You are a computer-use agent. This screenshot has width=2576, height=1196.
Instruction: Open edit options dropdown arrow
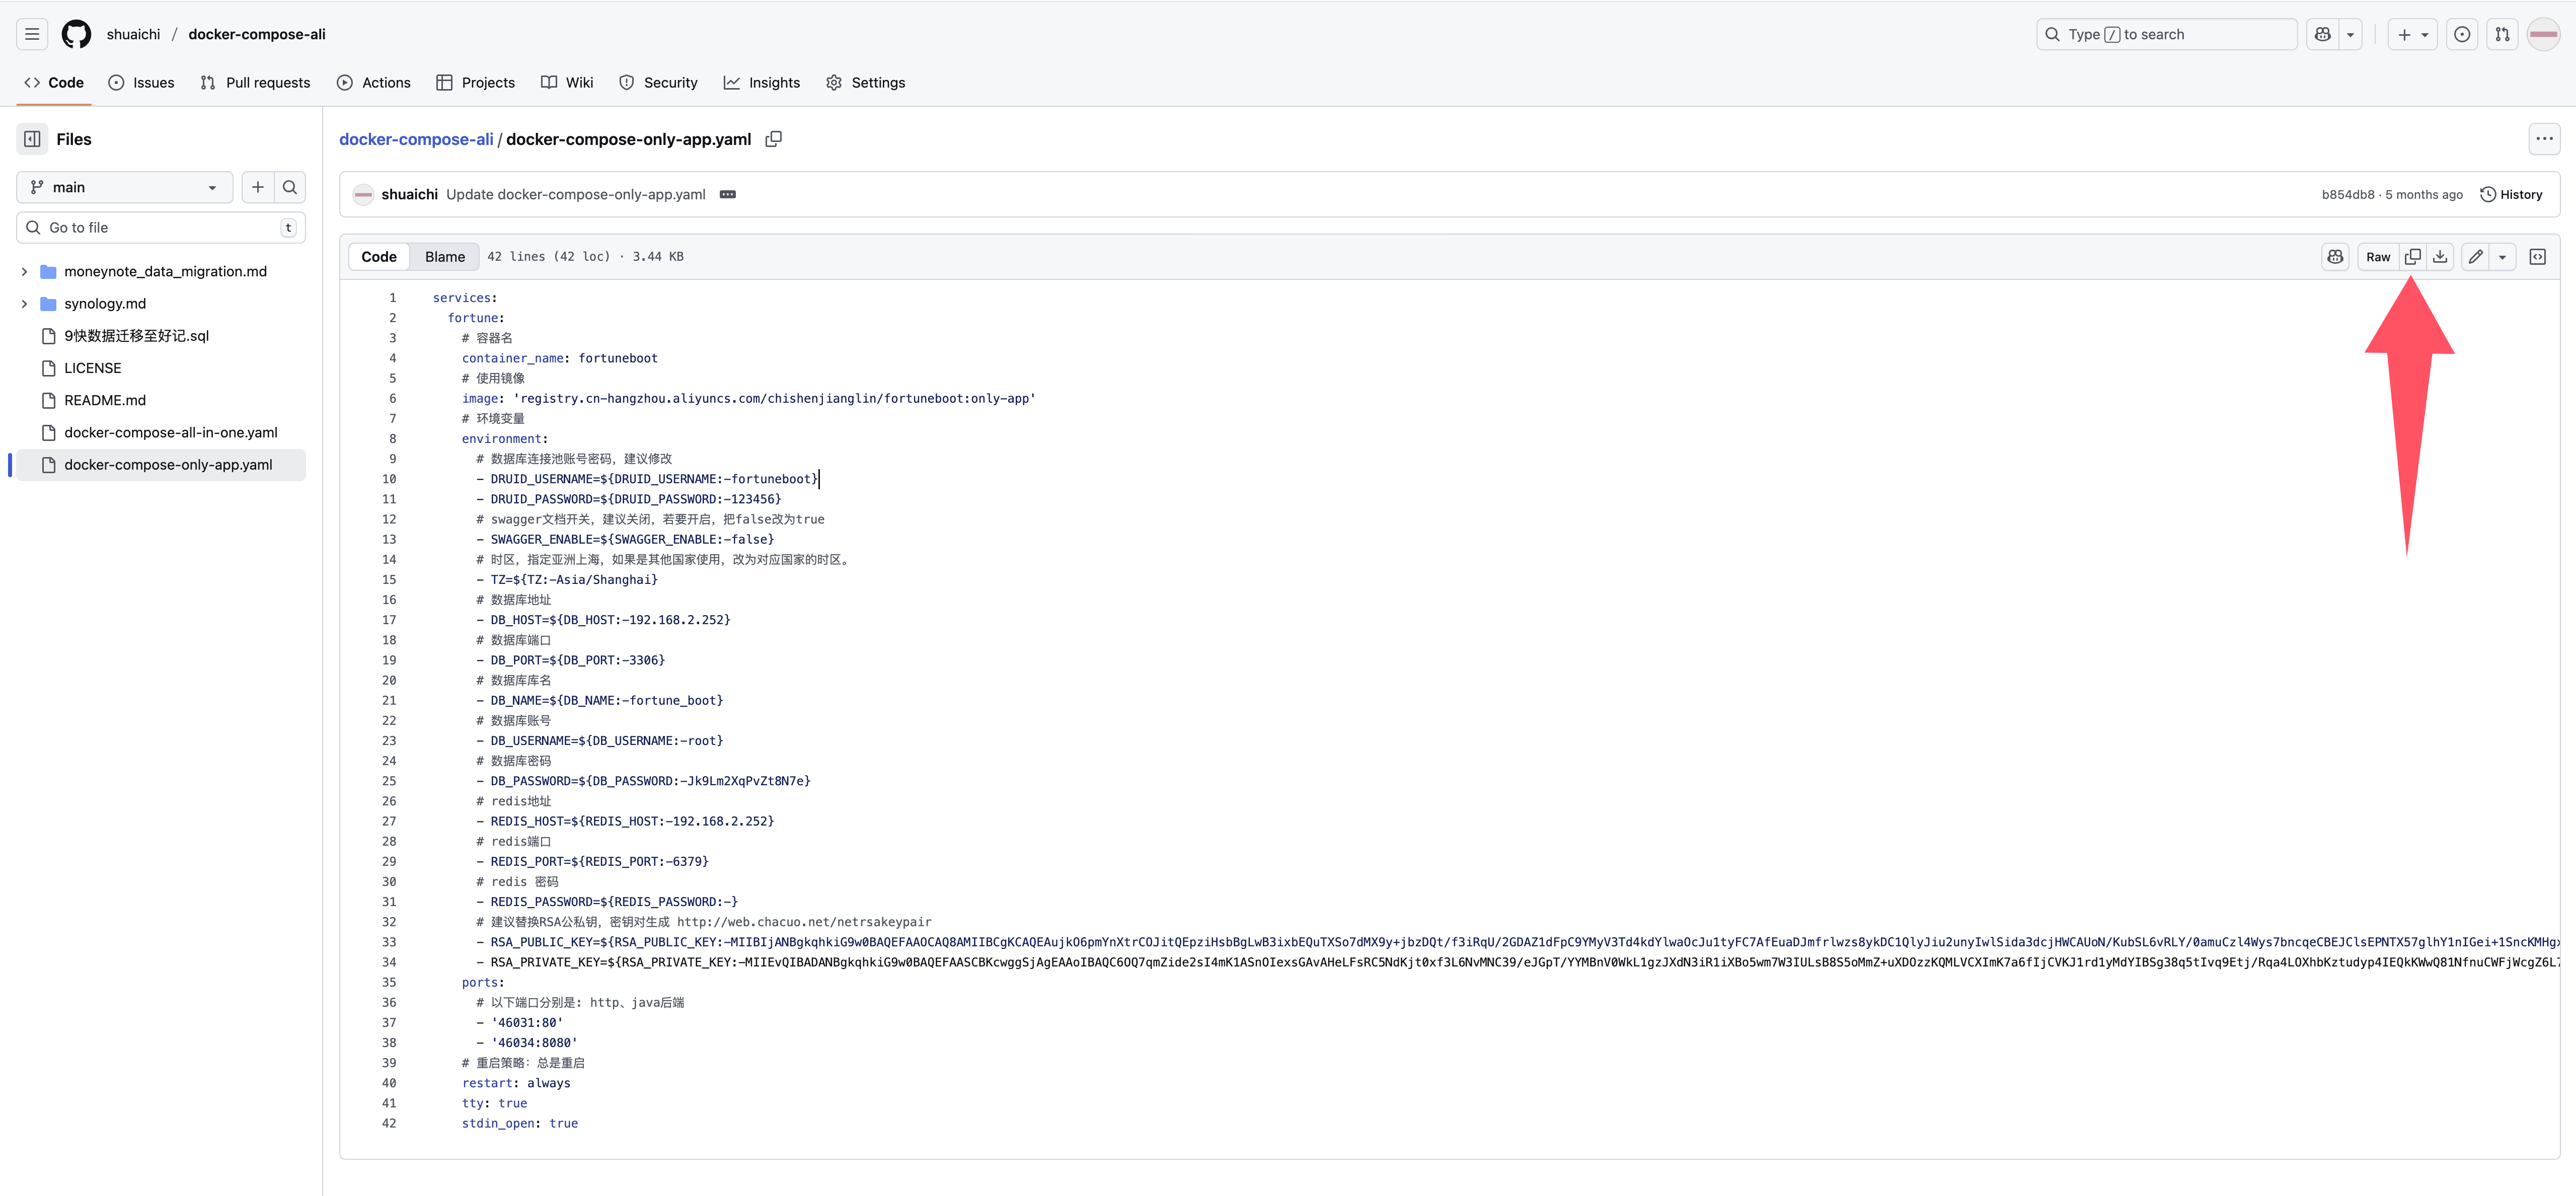click(2502, 257)
